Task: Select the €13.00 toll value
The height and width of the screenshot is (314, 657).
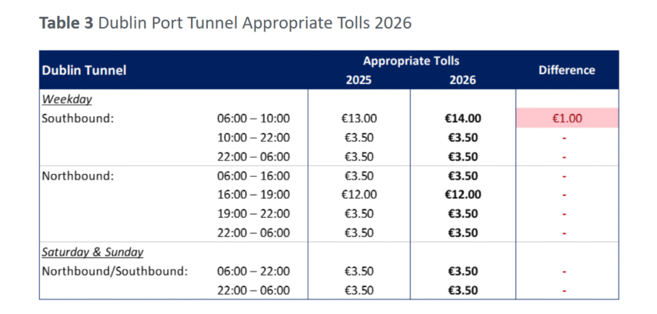Action: point(359,119)
